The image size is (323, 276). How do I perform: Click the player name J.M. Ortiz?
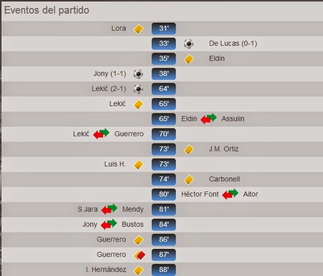point(224,149)
